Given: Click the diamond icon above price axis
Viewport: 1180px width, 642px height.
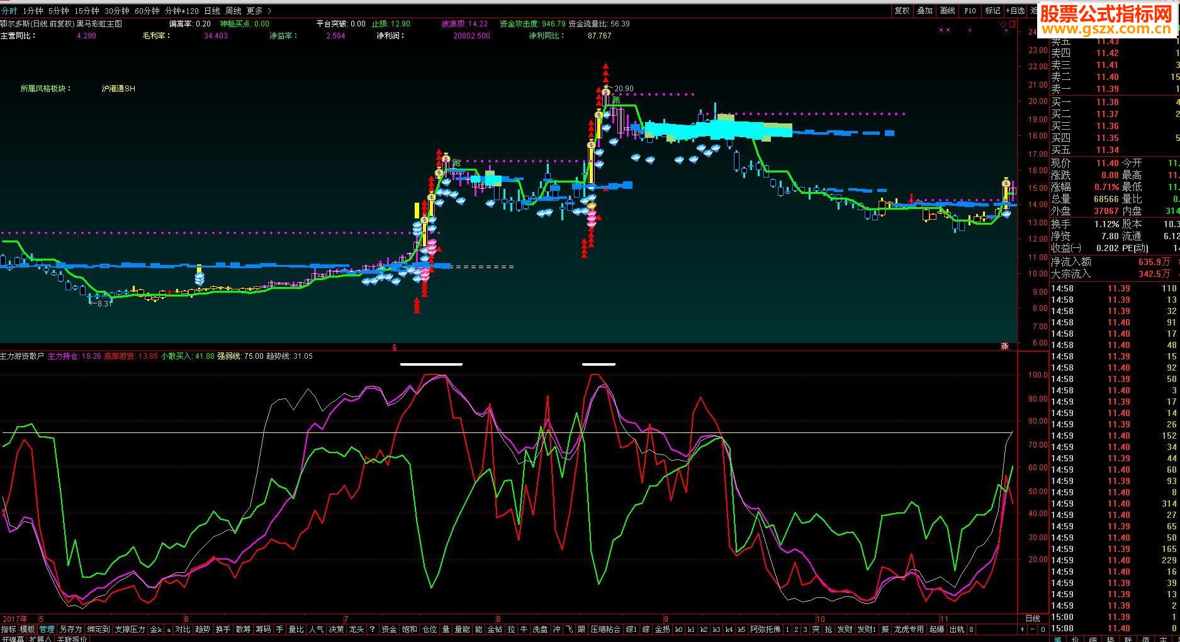Looking at the screenshot, I should pos(1003,25).
